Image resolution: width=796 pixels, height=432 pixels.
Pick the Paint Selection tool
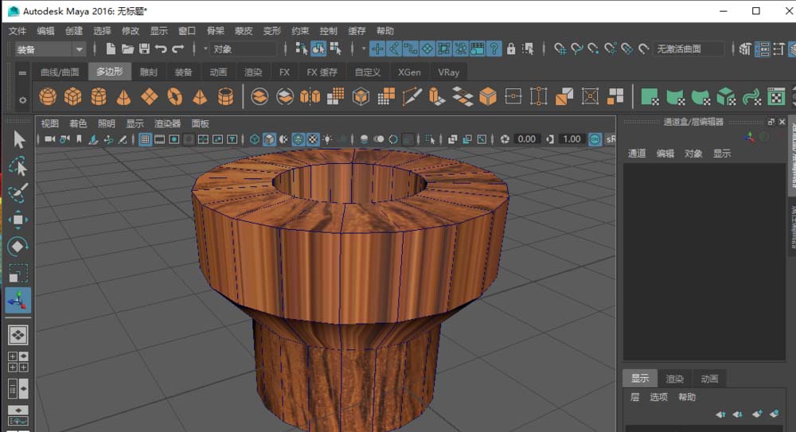[x=18, y=193]
